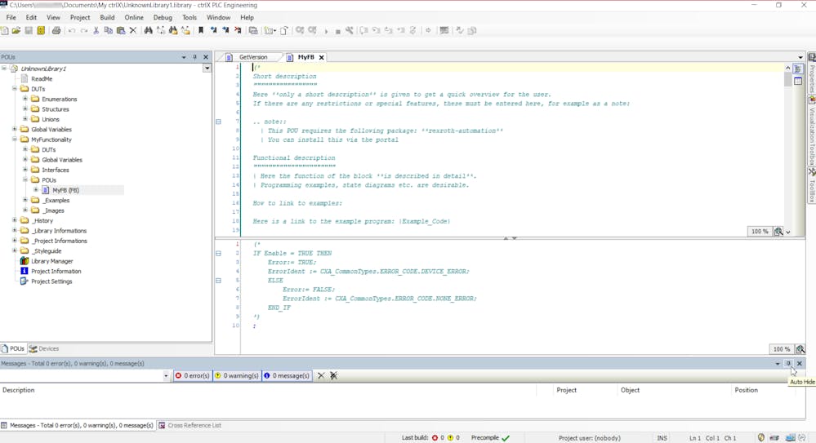The height and width of the screenshot is (443, 816).
Task: Open the message category dropdown
Action: coord(166,376)
